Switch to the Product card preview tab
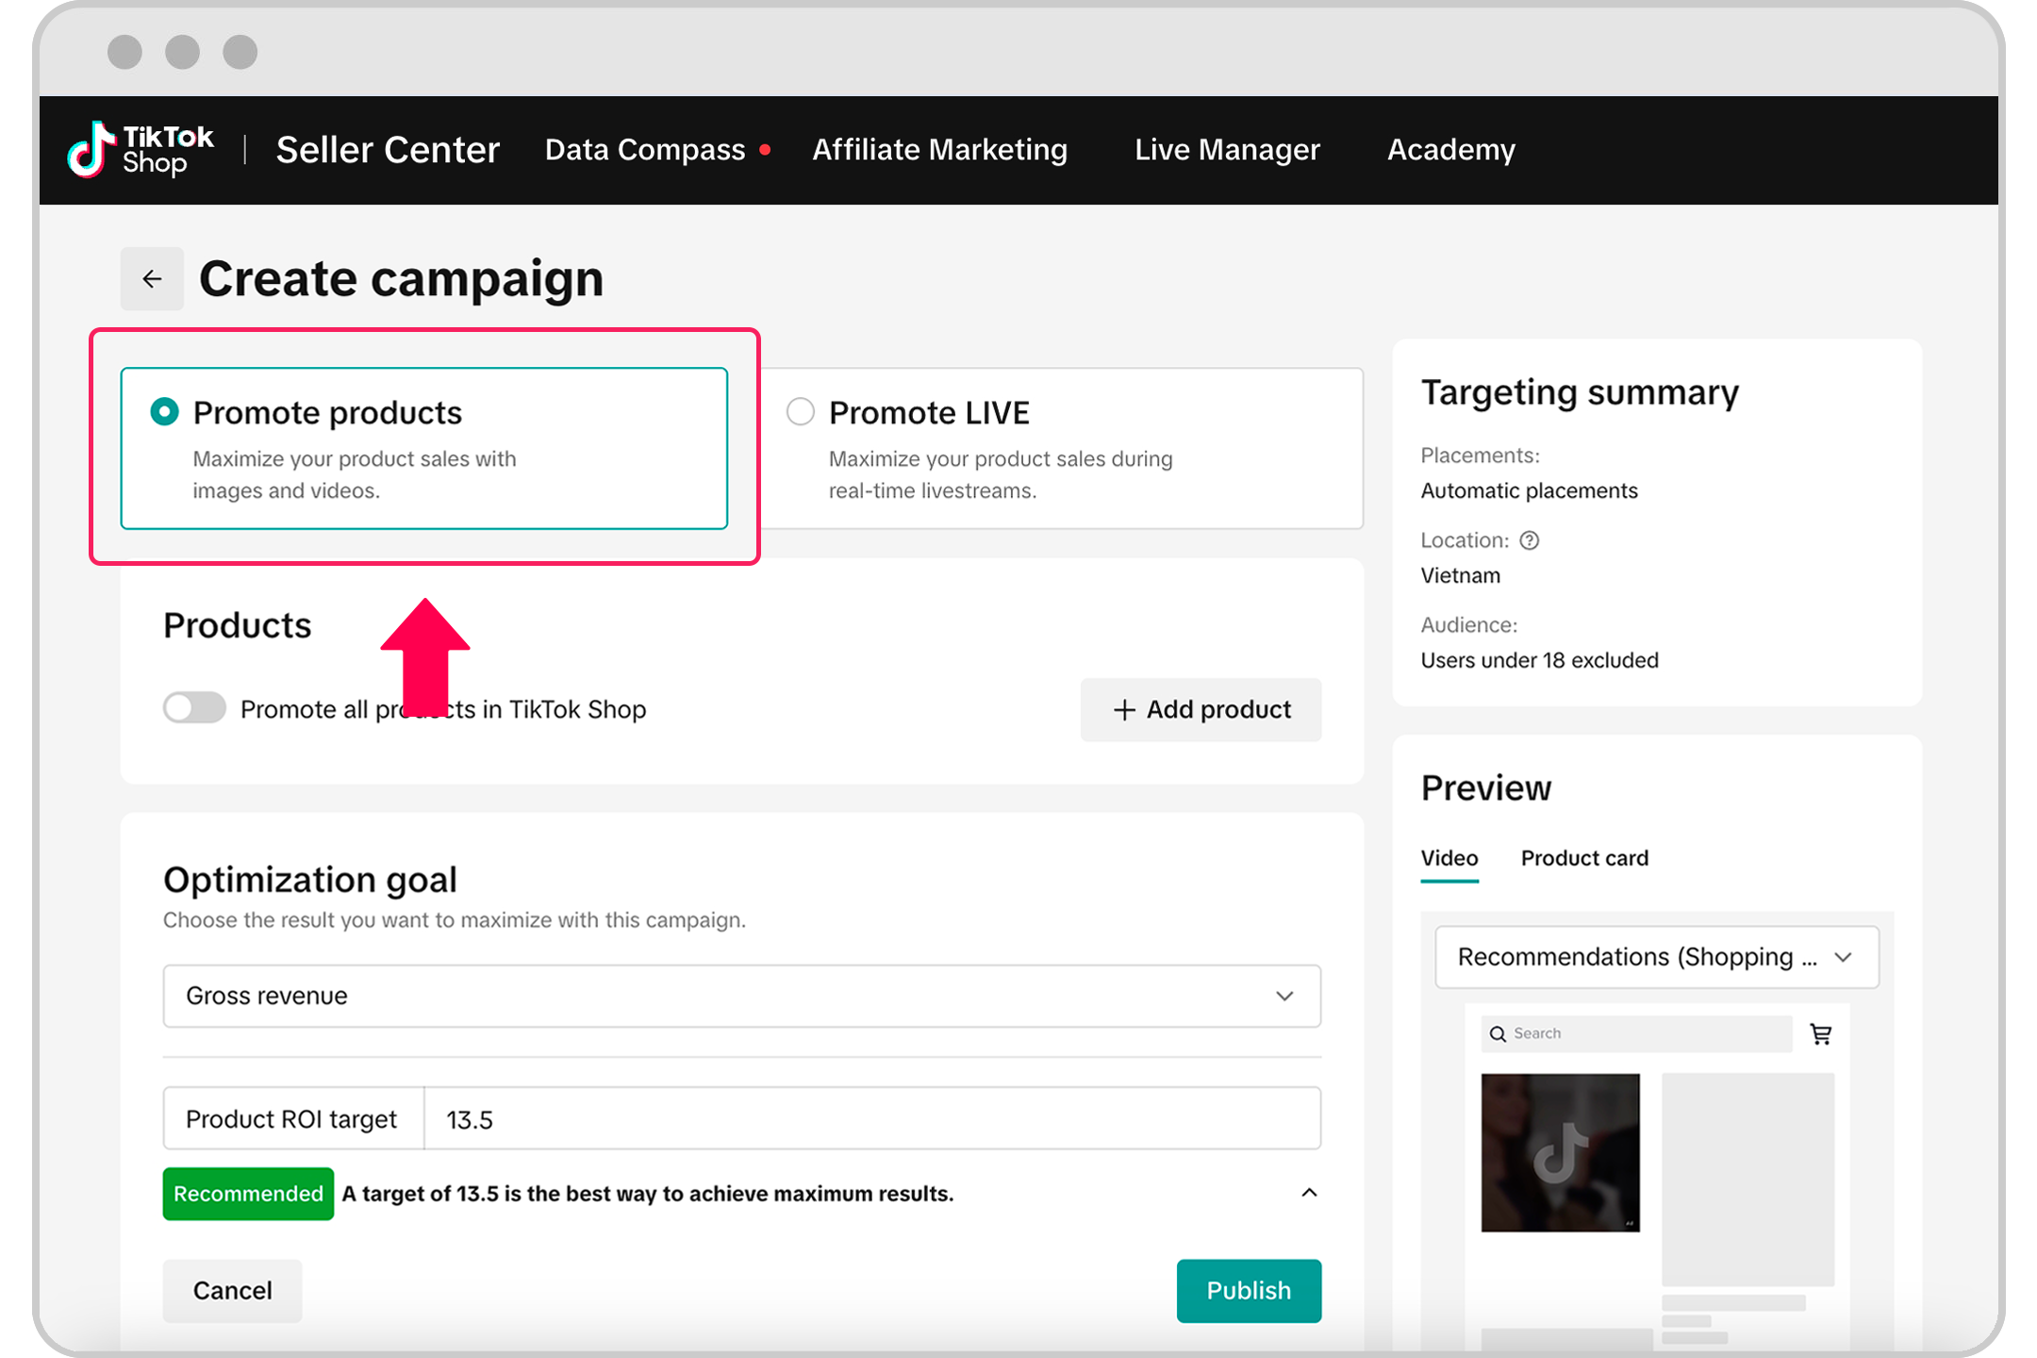Image resolution: width=2037 pixels, height=1358 pixels. coord(1584,858)
